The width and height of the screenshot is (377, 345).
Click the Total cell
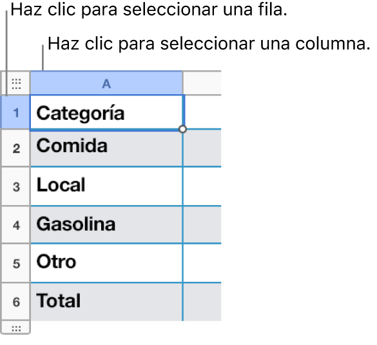point(106,302)
